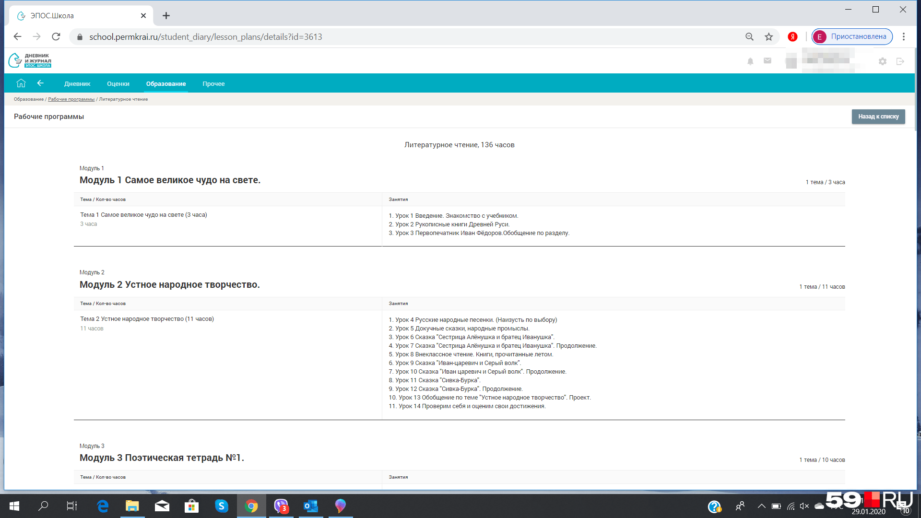Click the teal back arrow in navbar
Image resolution: width=921 pixels, height=518 pixels.
[40, 83]
